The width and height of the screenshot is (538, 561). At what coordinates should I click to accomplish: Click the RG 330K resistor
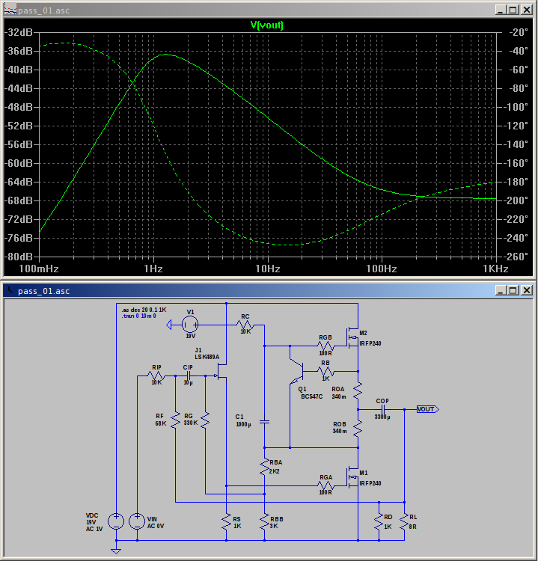(205, 420)
